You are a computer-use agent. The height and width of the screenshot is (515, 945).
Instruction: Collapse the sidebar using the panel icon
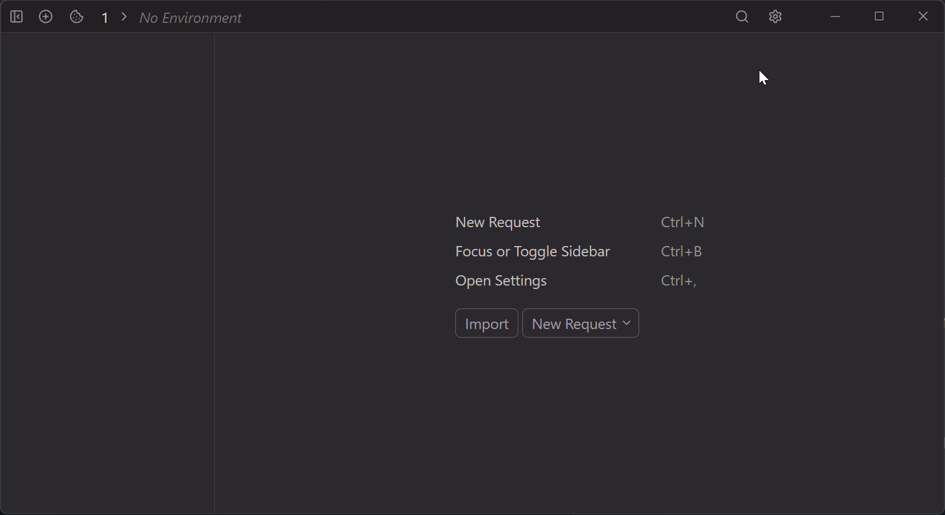(x=17, y=17)
